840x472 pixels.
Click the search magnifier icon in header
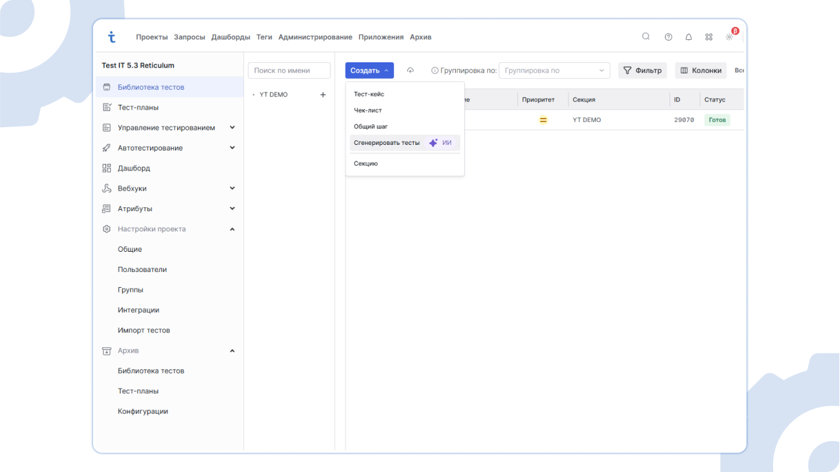646,37
